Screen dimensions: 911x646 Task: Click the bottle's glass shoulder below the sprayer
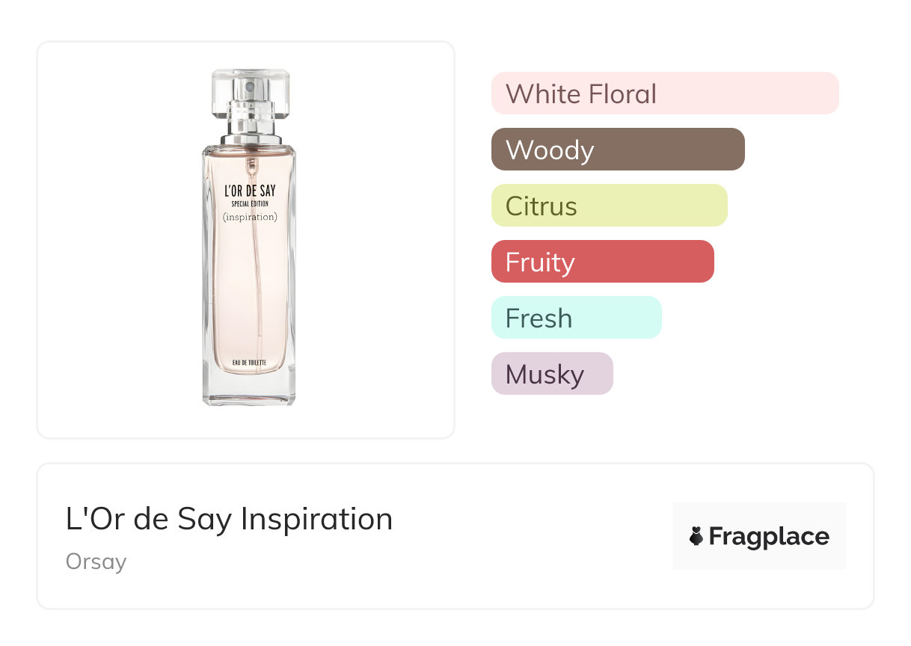(250, 148)
